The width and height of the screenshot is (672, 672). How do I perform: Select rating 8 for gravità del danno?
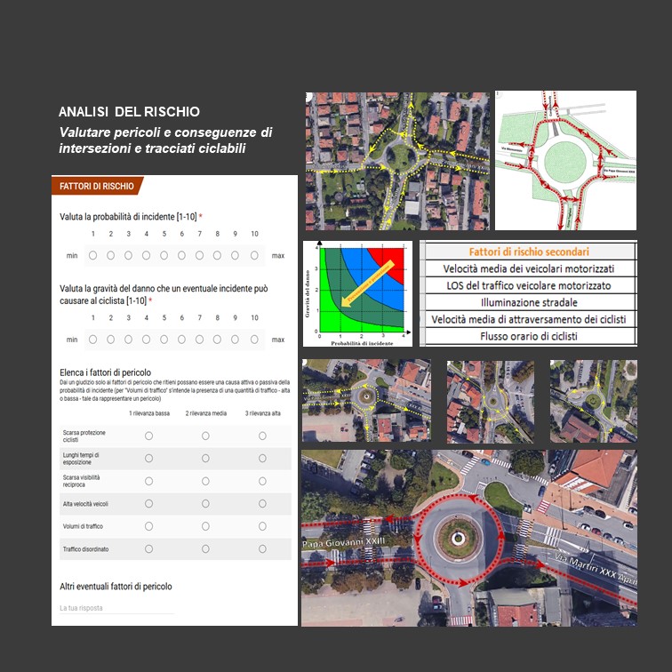(x=217, y=340)
